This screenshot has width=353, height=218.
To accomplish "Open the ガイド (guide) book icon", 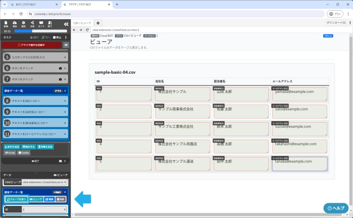I will pos(41,23).
